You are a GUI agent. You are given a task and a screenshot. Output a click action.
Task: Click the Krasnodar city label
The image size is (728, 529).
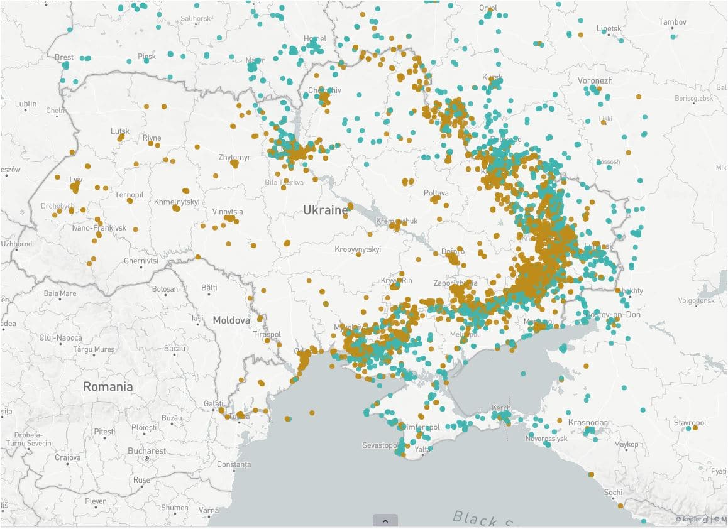588,422
